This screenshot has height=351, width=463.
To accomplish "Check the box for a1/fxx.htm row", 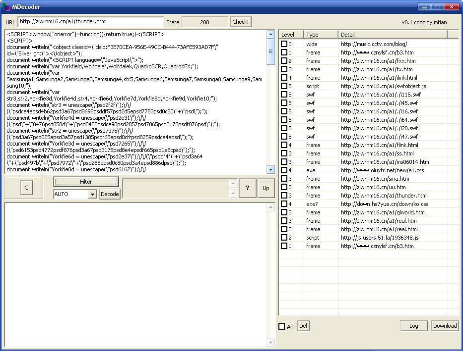I will (284, 61).
